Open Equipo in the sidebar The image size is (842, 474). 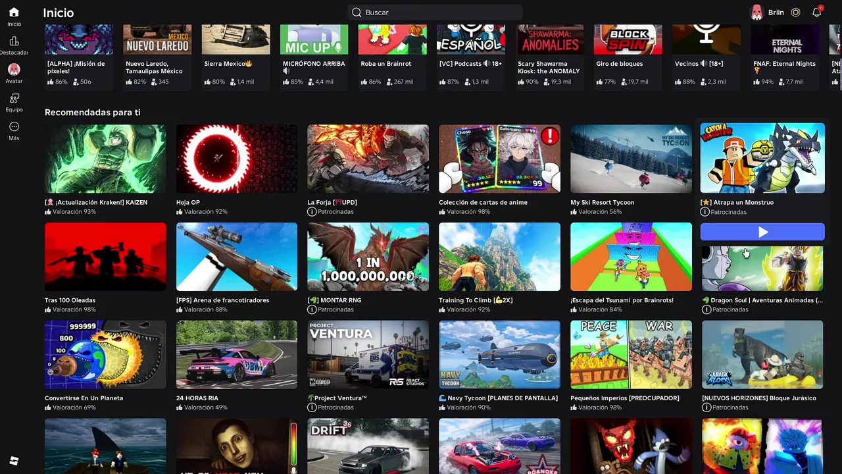(x=14, y=98)
